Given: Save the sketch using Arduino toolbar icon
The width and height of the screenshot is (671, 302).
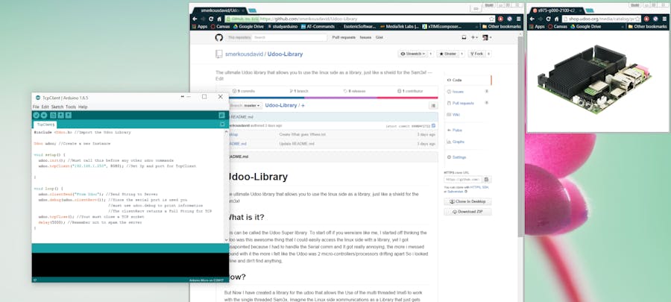Looking at the screenshot, I should [x=69, y=115].
